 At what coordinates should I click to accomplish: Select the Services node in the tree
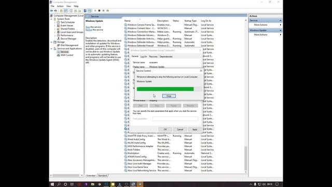click(64, 52)
